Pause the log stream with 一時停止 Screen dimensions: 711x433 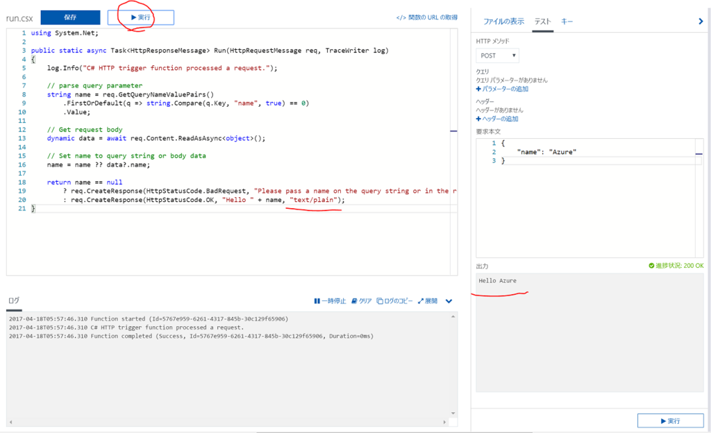click(x=330, y=300)
